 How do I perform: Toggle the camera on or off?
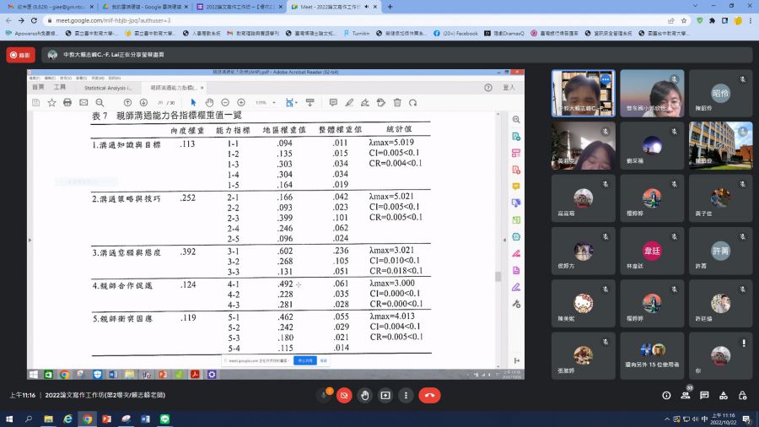pos(344,395)
